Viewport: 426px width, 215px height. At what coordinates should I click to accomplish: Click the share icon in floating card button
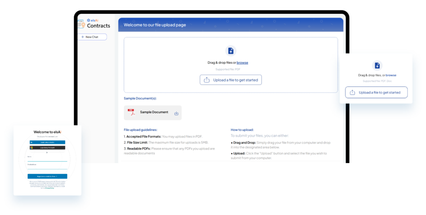352,92
